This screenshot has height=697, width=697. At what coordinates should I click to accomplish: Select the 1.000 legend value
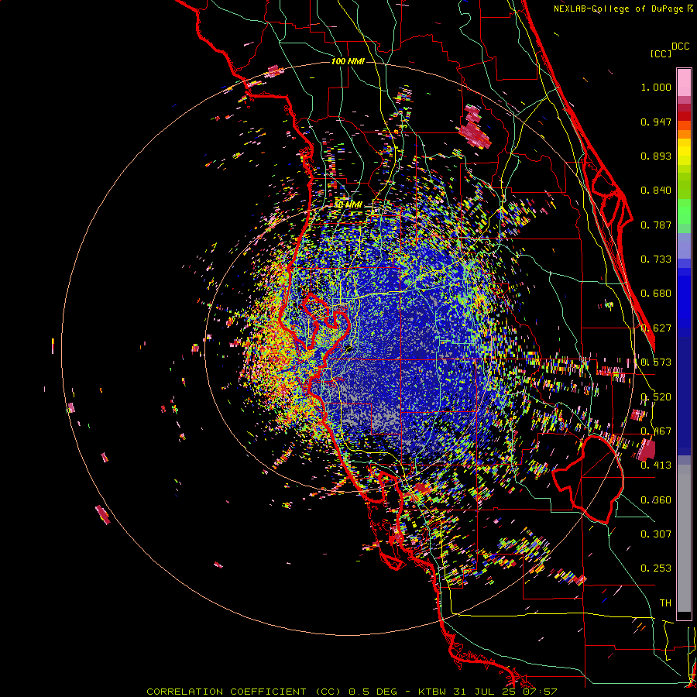(x=656, y=87)
